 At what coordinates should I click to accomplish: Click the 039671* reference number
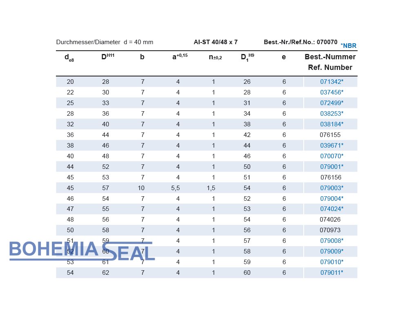coord(331,146)
